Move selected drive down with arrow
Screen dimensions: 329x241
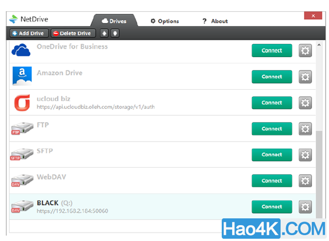(115, 33)
